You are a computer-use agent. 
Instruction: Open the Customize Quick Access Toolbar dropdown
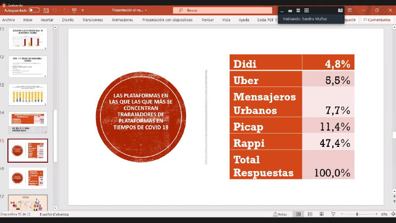(x=83, y=10)
